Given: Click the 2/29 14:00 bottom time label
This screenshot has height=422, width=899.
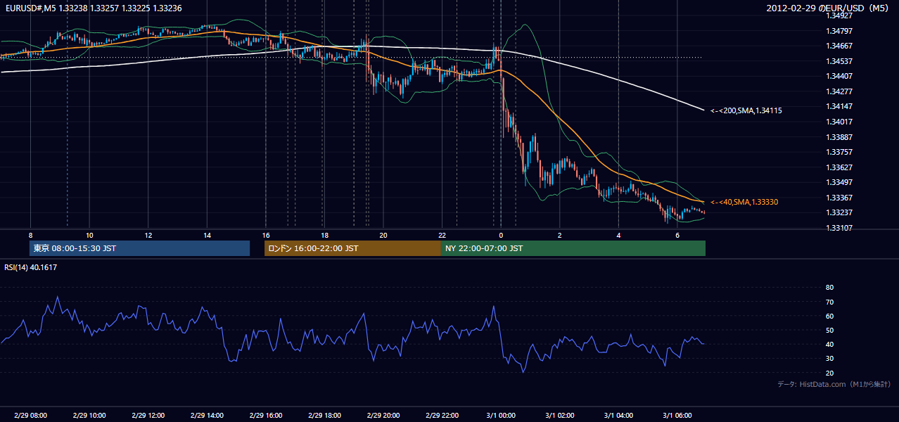Looking at the screenshot, I should pyautogui.click(x=207, y=416).
